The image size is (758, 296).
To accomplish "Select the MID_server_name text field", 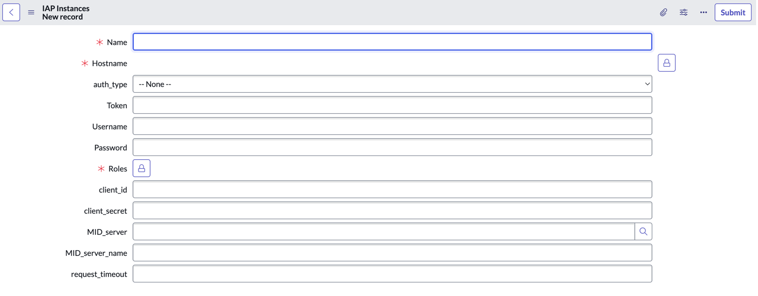I will [x=392, y=253].
